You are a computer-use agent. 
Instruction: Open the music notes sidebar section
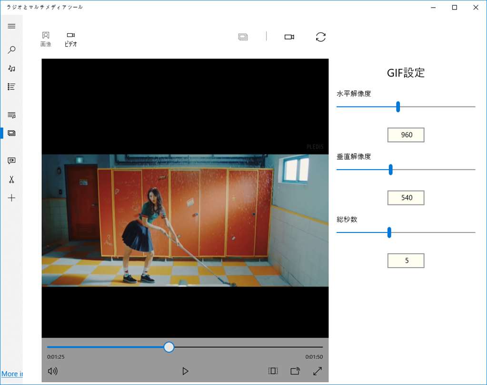(x=11, y=68)
